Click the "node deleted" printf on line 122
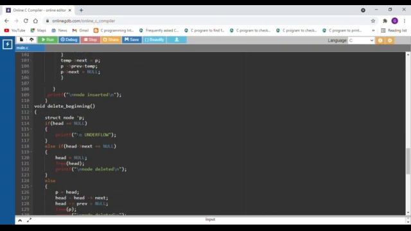Viewport: 411px width, 231px height. pyautogui.click(x=91, y=169)
